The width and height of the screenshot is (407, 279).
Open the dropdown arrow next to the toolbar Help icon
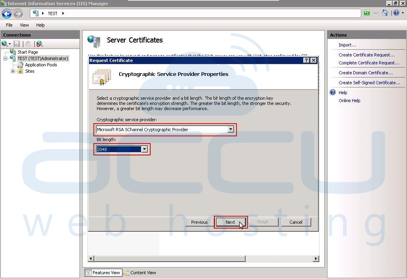pos(403,13)
